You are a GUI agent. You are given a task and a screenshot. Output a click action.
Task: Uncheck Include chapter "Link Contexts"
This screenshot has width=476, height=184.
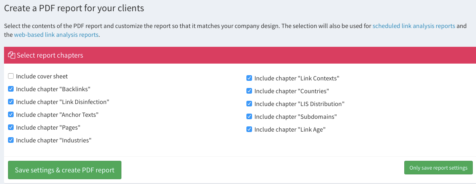click(249, 78)
